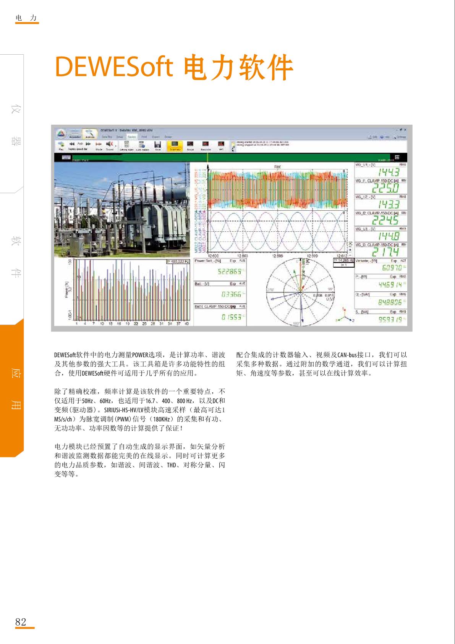The height and width of the screenshot is (644, 455).
Task: Click the digital meter reading 225.0
Action: coord(386,188)
